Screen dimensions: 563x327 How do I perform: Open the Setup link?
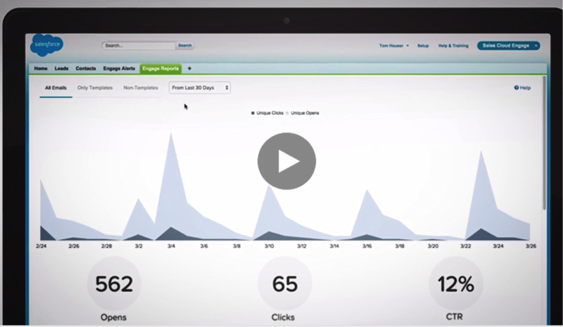[x=423, y=46]
